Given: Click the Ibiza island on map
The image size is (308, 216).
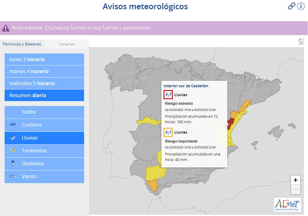Looking at the screenshot, I should click(x=255, y=145).
